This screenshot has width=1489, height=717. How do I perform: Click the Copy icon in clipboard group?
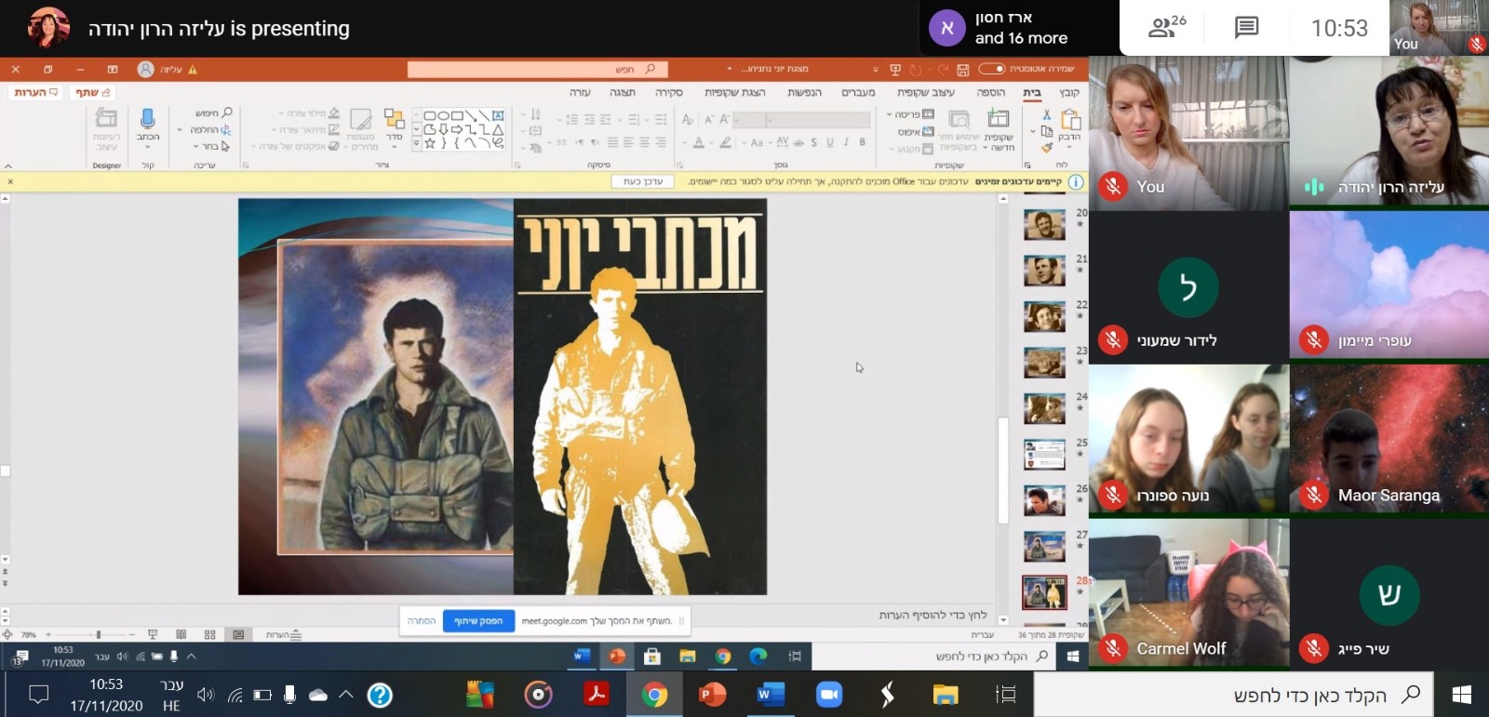[x=1047, y=131]
